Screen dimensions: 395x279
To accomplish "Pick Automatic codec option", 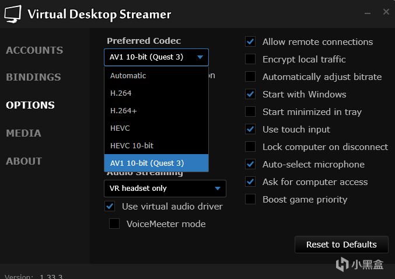I will pyautogui.click(x=128, y=75).
